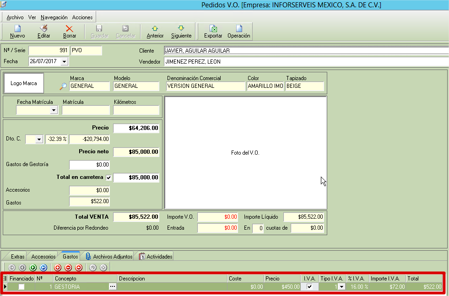Uncheck the I.V.A. checkbox in grid row
The image size is (449, 296).
click(310, 287)
